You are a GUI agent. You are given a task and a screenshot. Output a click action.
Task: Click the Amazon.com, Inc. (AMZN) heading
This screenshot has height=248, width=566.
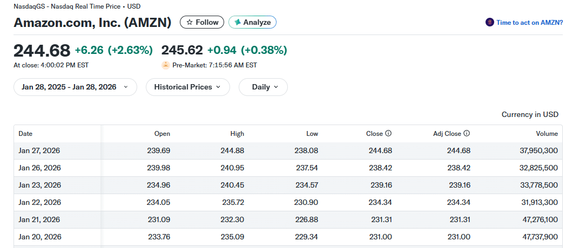[x=92, y=23]
